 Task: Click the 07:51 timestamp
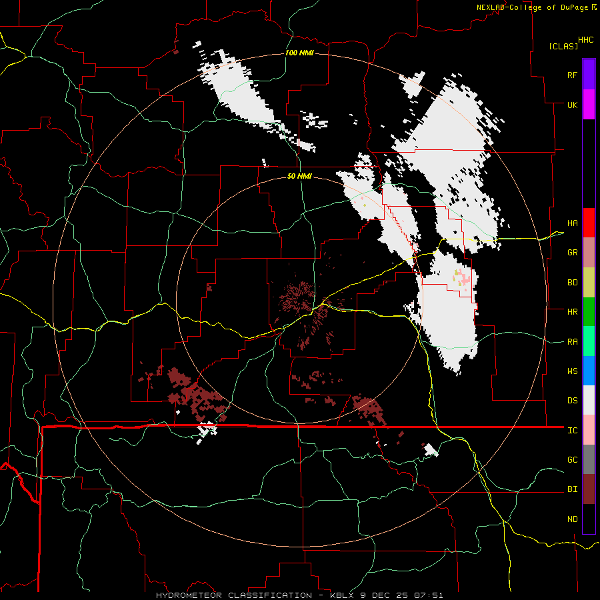click(x=428, y=595)
